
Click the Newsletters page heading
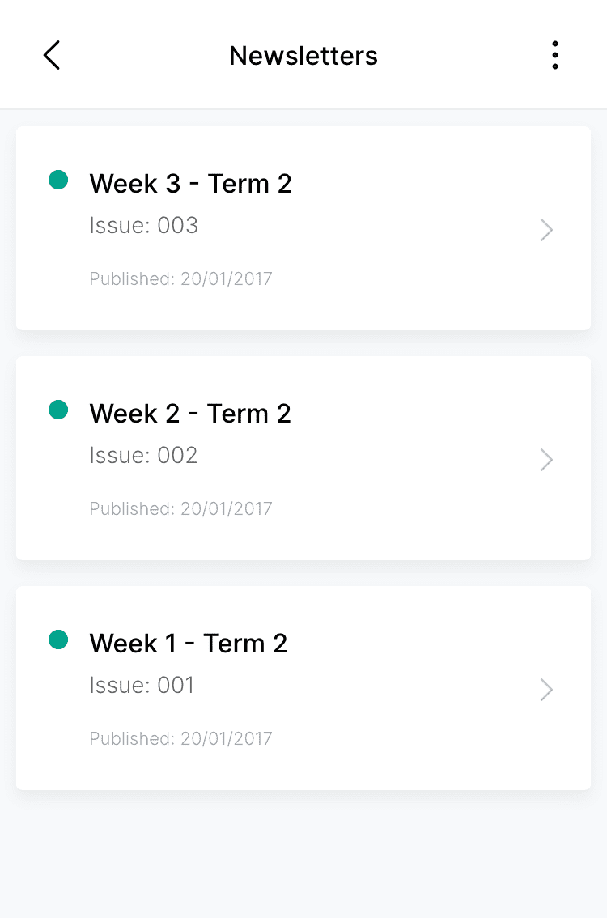coord(303,55)
